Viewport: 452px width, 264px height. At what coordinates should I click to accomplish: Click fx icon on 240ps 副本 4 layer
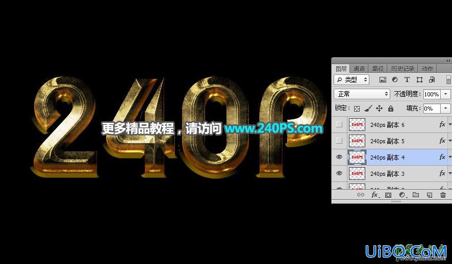pos(442,157)
